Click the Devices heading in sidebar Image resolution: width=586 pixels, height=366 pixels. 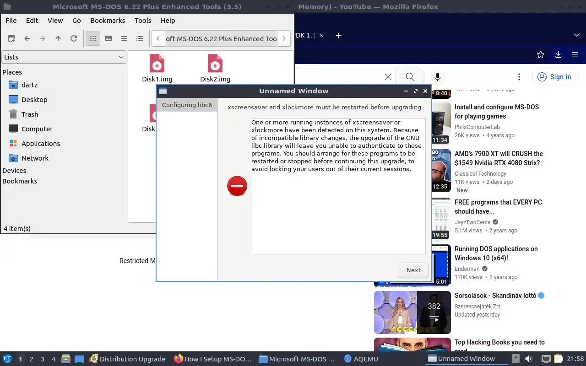pos(14,171)
